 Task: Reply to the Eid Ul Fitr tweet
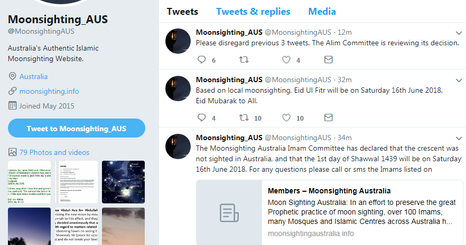coord(201,117)
